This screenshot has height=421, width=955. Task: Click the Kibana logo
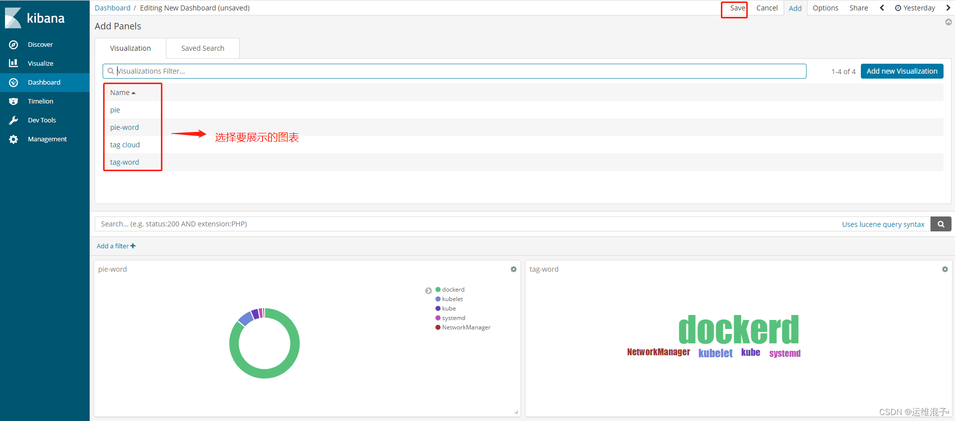(35, 18)
